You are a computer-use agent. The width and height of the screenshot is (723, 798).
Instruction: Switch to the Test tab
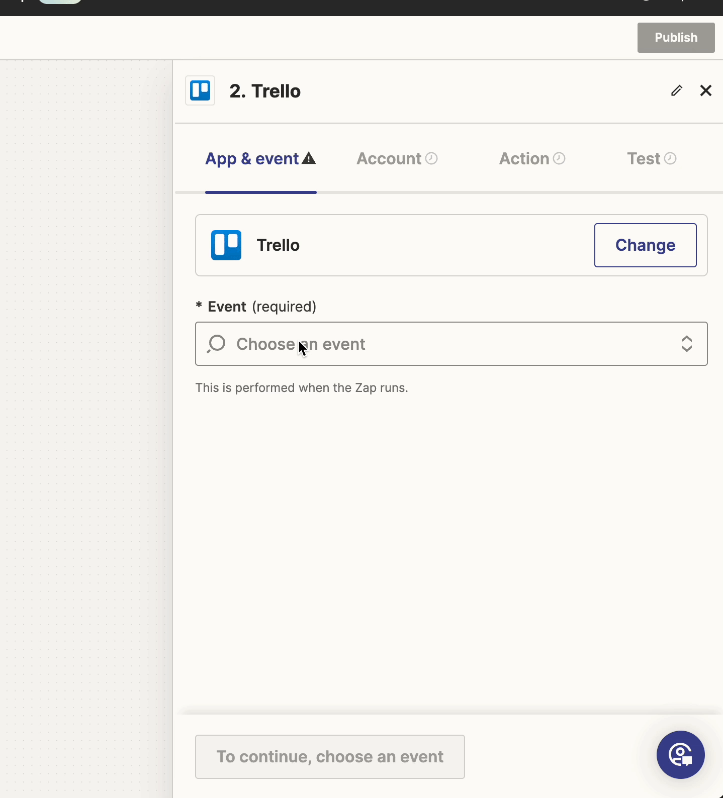652,159
